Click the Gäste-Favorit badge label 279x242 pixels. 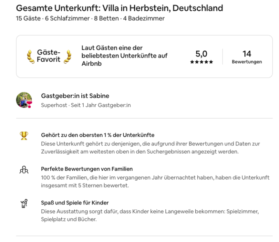tap(49, 56)
